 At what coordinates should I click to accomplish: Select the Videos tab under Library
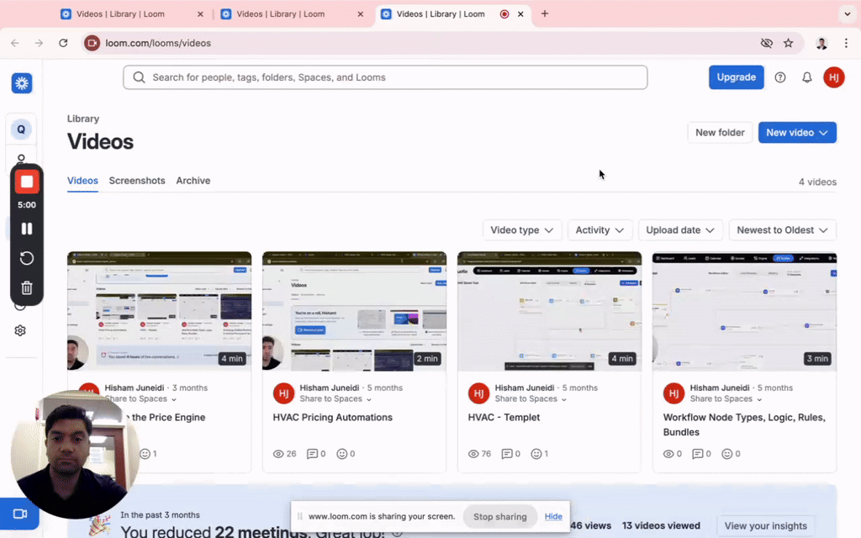[x=82, y=181]
